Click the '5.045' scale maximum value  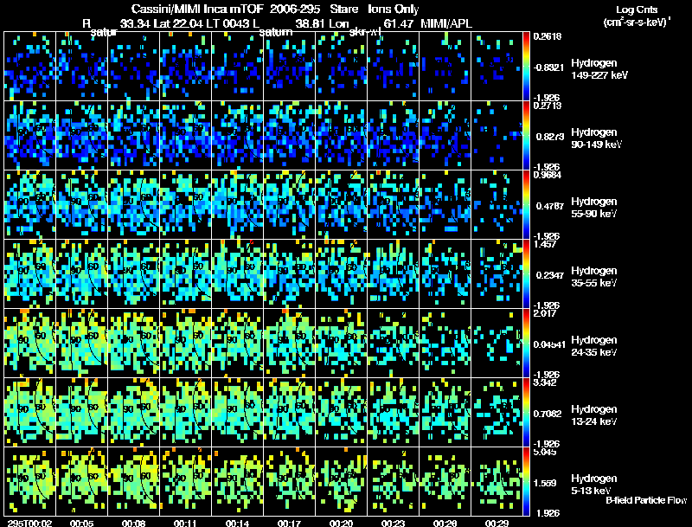545,452
